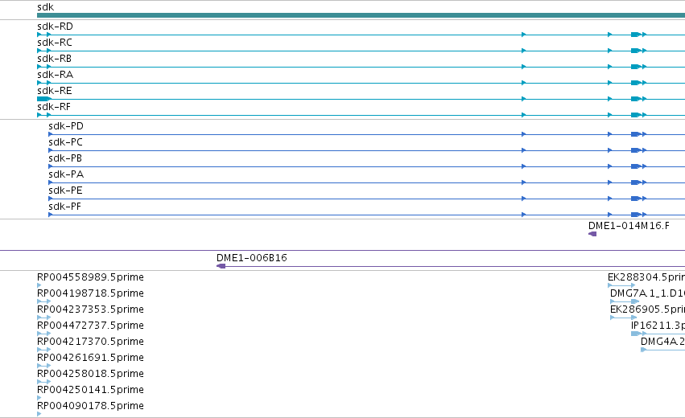Click the alignment glyph under EK286905.5prime
Viewport: 685px width, 418px height.
click(623, 318)
